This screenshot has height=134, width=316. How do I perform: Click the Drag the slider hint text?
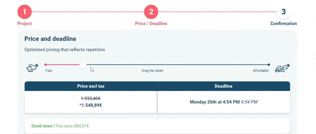point(152,71)
